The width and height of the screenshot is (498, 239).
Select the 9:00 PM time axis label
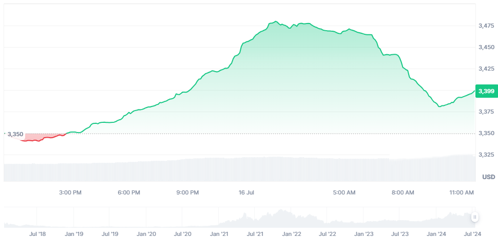coord(187,192)
